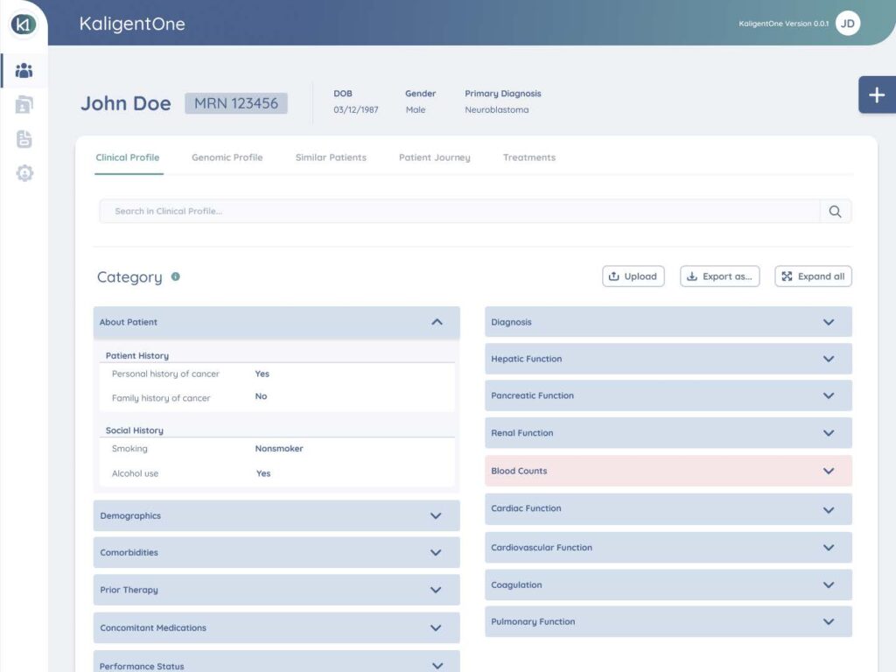
Task: Open the documents sidebar icon below patients
Action: pos(24,105)
